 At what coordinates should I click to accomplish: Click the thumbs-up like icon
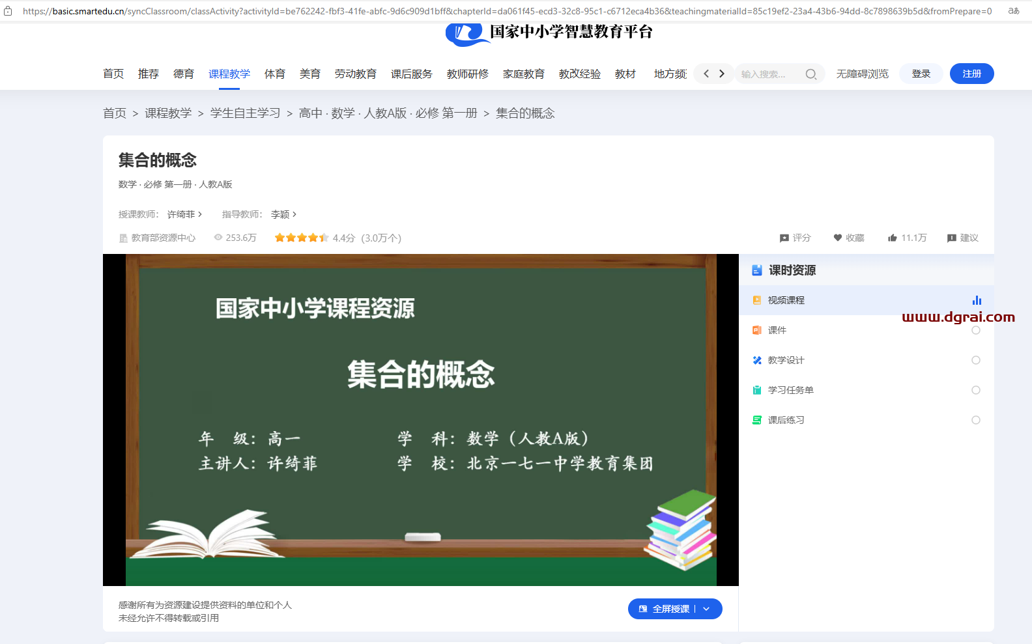893,238
